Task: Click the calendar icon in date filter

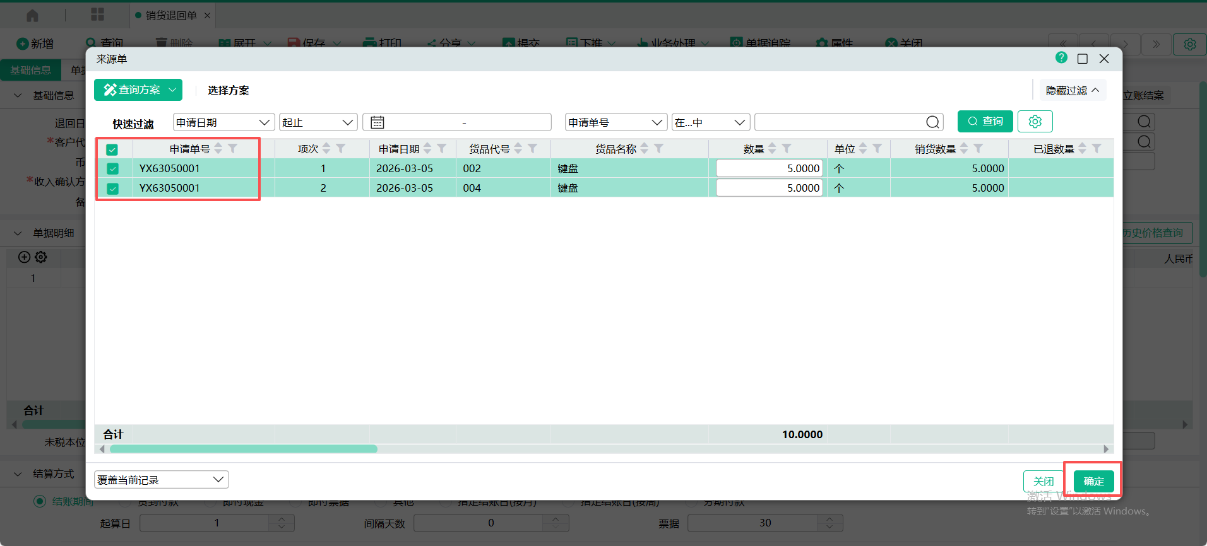Action: pyautogui.click(x=378, y=122)
